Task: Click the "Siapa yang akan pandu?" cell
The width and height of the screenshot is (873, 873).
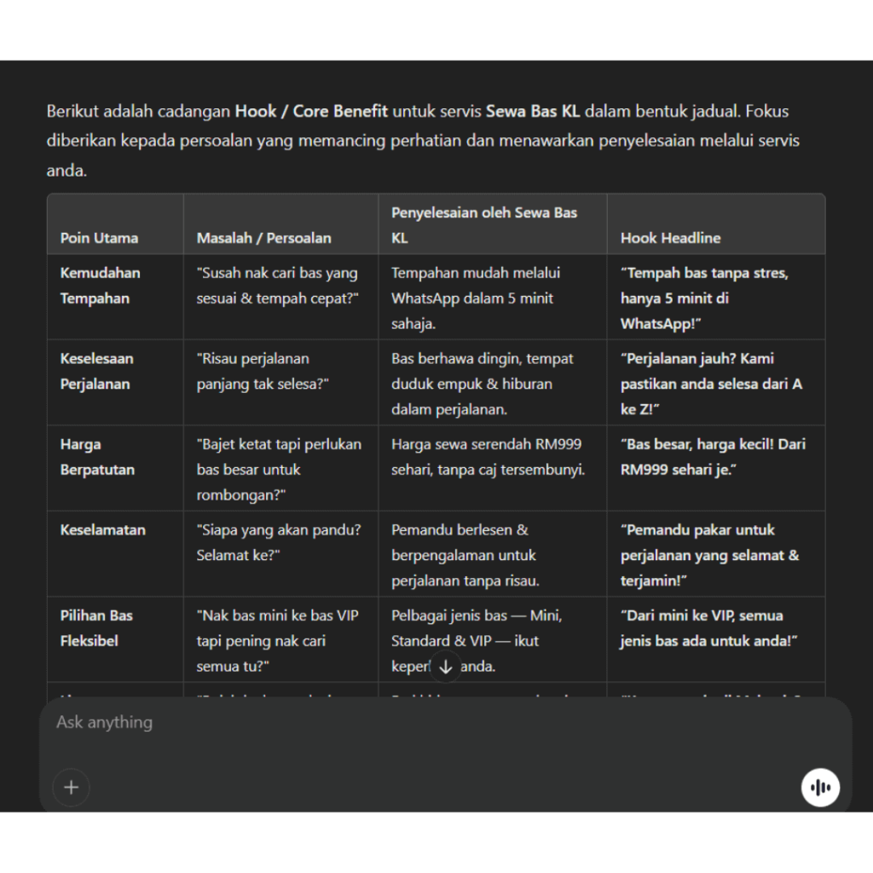Action: 279,542
